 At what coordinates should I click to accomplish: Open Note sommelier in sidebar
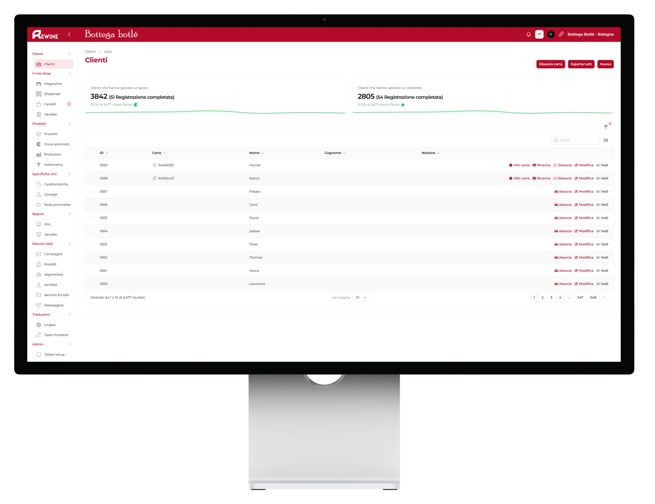click(x=53, y=205)
